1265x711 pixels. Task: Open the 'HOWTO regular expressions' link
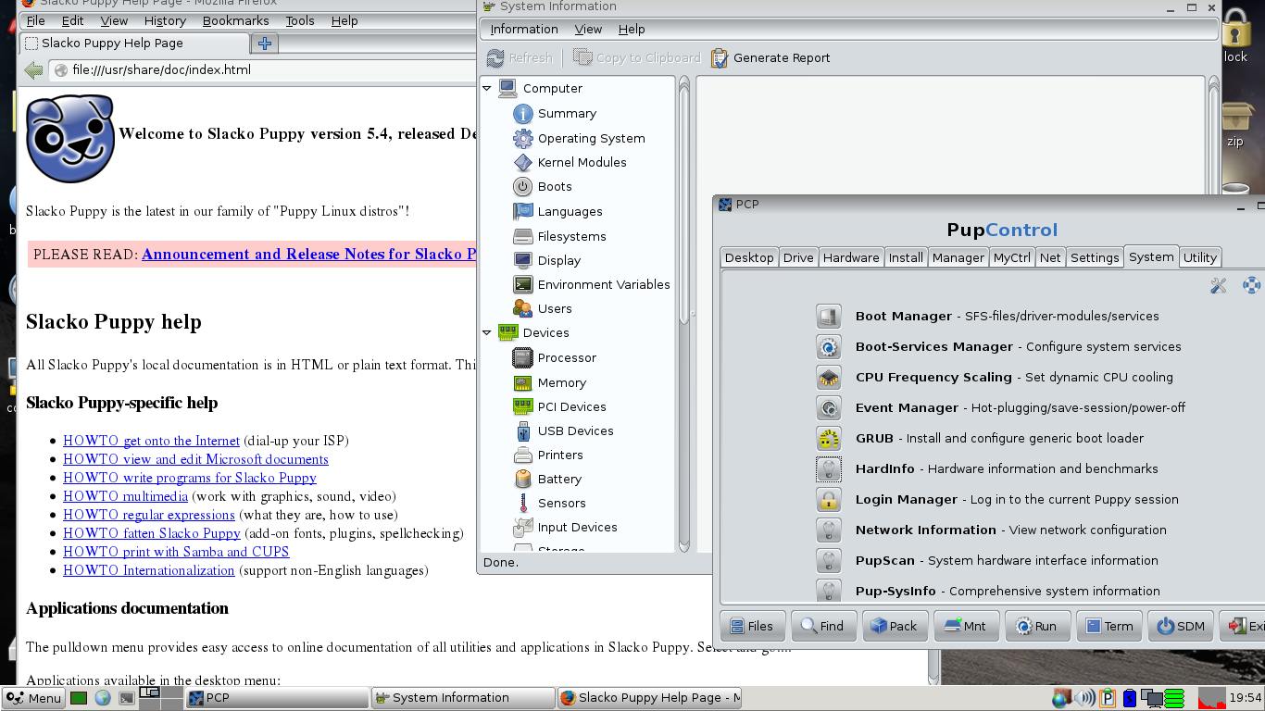149,515
